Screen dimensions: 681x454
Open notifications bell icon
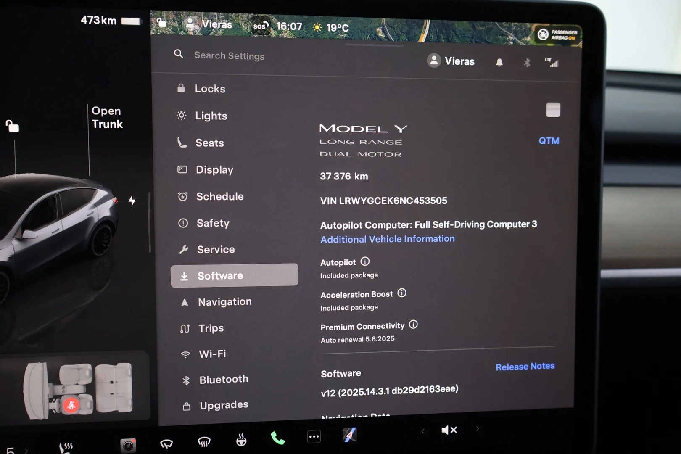pyautogui.click(x=499, y=63)
